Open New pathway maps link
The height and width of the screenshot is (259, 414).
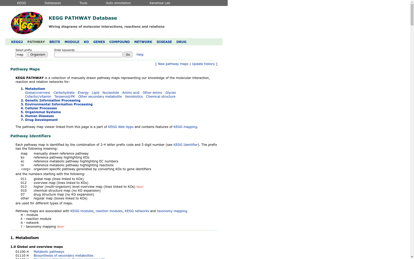pyautogui.click(x=173, y=64)
